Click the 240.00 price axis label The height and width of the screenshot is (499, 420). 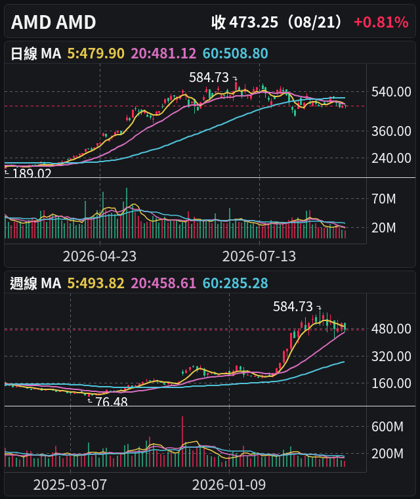391,158
